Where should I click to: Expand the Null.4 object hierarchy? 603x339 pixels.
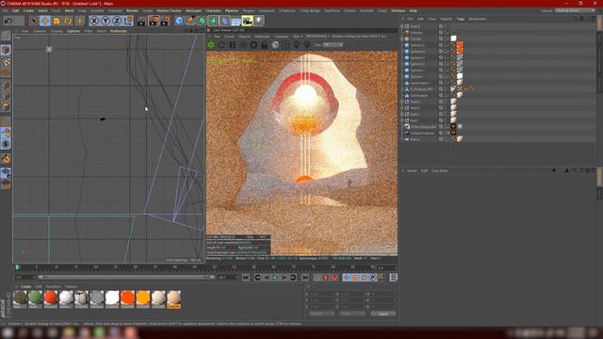coord(402,26)
